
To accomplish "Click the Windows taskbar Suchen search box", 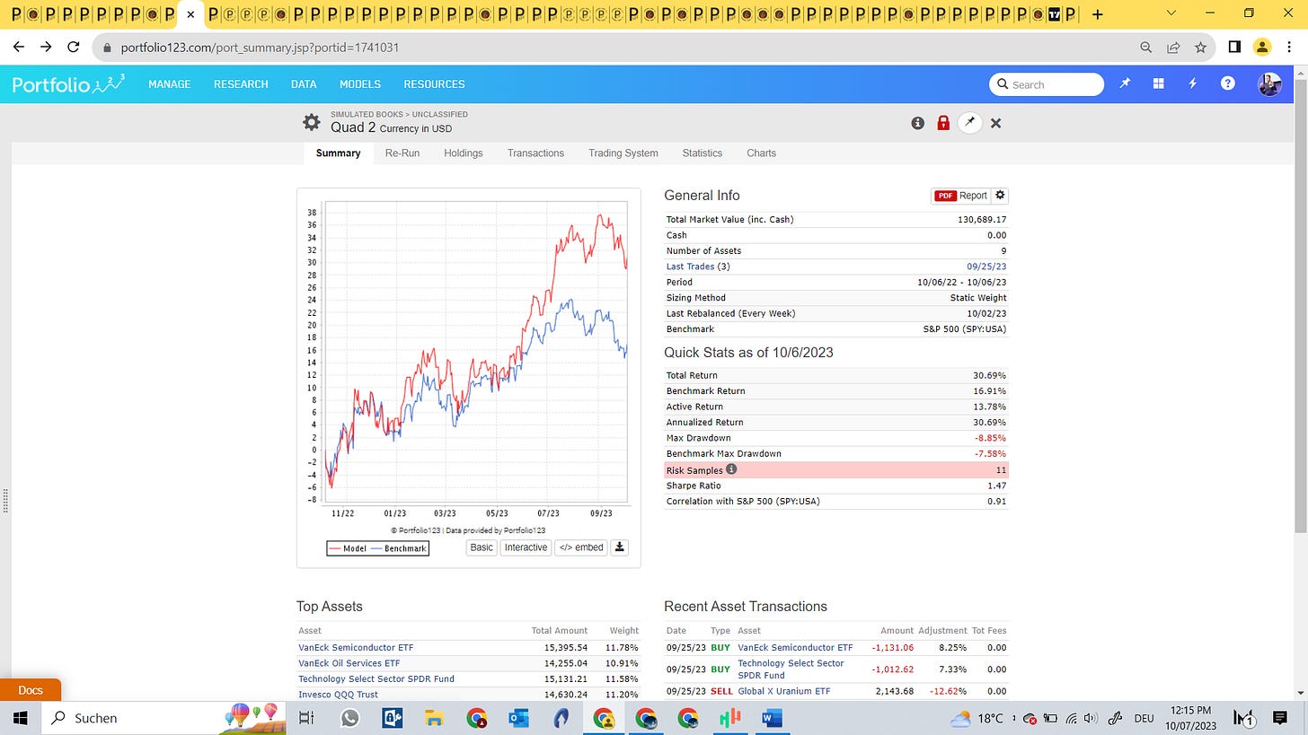I will tap(163, 718).
